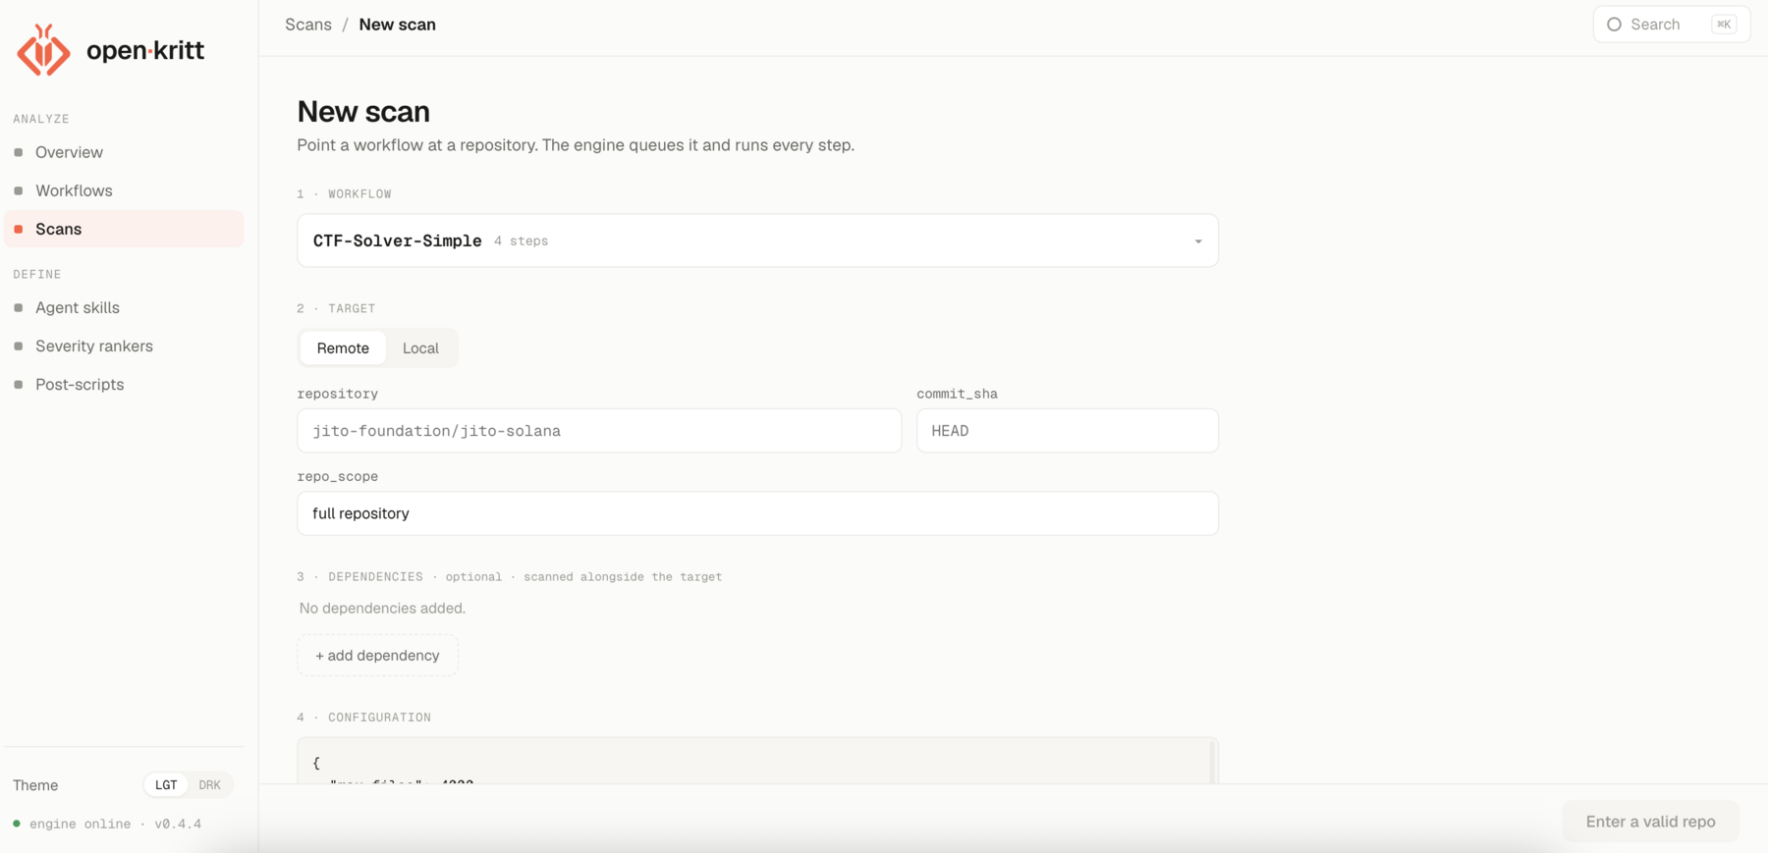The width and height of the screenshot is (1768, 853).
Task: Click the '4 · CONFIGURATION' section label
Action: point(363,718)
